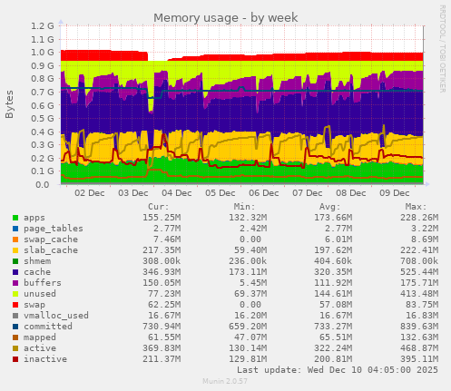The image size is (451, 391).
Task: Click the 'Munin 2.0.57' footer text
Action: tap(225, 381)
